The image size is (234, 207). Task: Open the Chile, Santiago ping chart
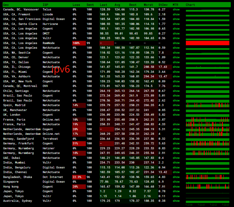click(208, 91)
